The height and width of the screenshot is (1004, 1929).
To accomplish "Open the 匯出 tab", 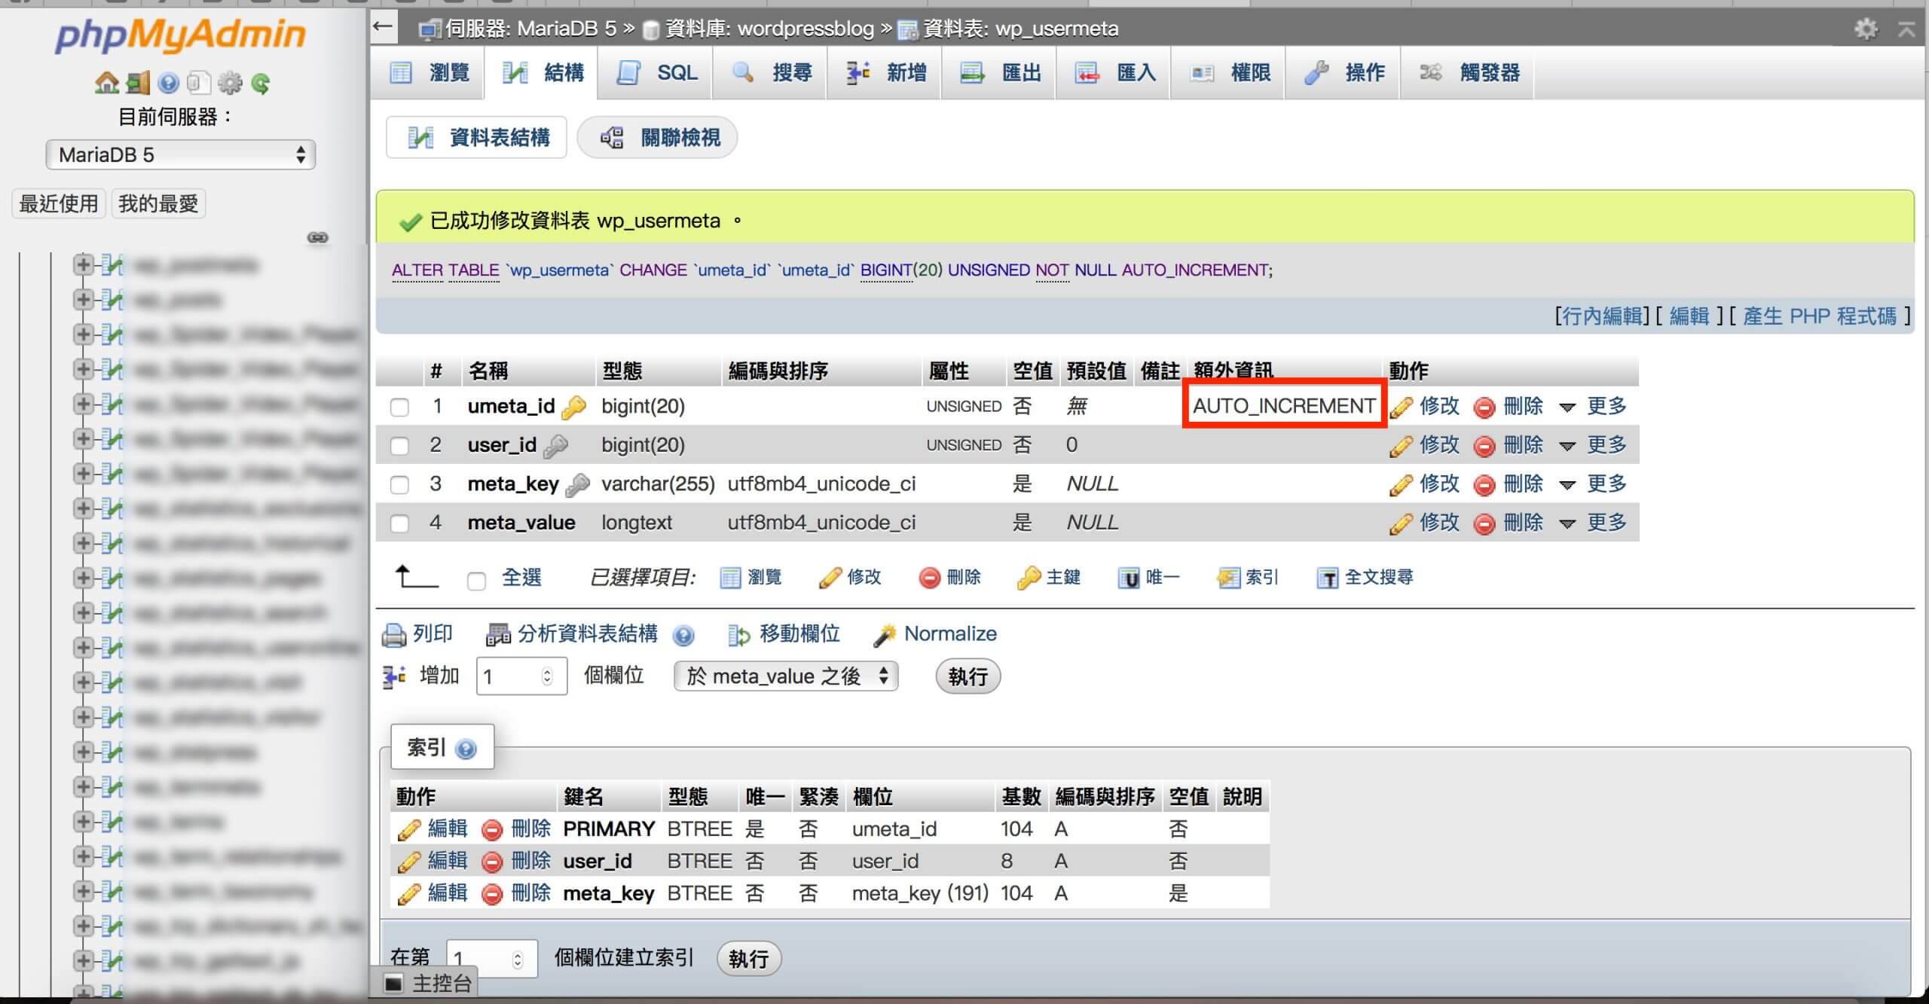I will [1001, 73].
